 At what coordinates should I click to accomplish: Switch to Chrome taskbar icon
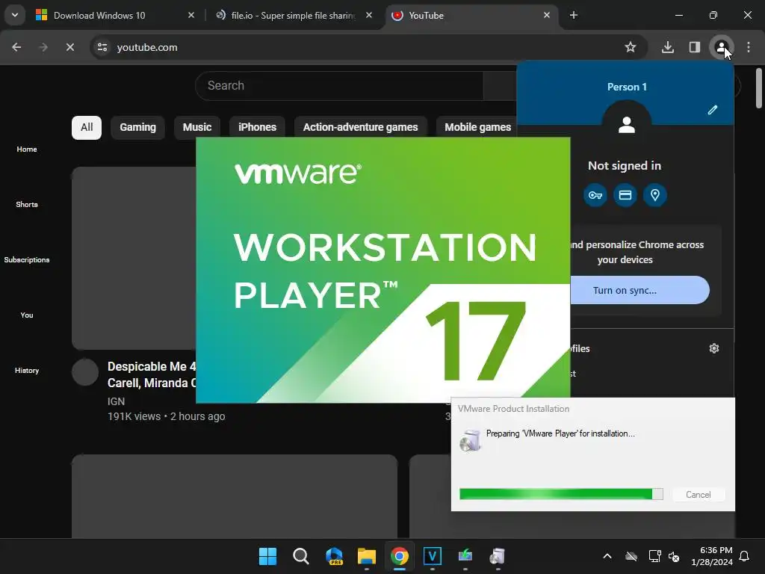tap(400, 556)
